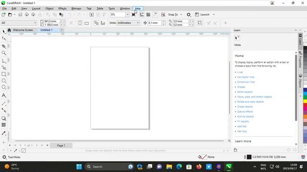Image resolution: width=307 pixels, height=172 pixels.
Task: Open the Select objects topic link
Action: click(x=245, y=92)
